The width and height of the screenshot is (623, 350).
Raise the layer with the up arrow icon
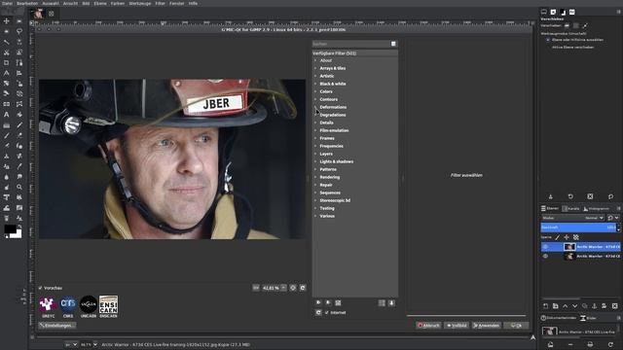click(x=565, y=306)
